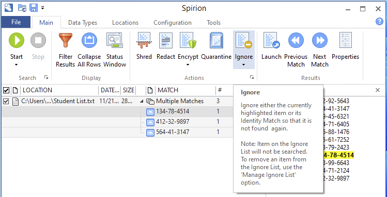The height and width of the screenshot is (197, 387).
Task: Collapse All Rows in the results
Action: click(89, 50)
